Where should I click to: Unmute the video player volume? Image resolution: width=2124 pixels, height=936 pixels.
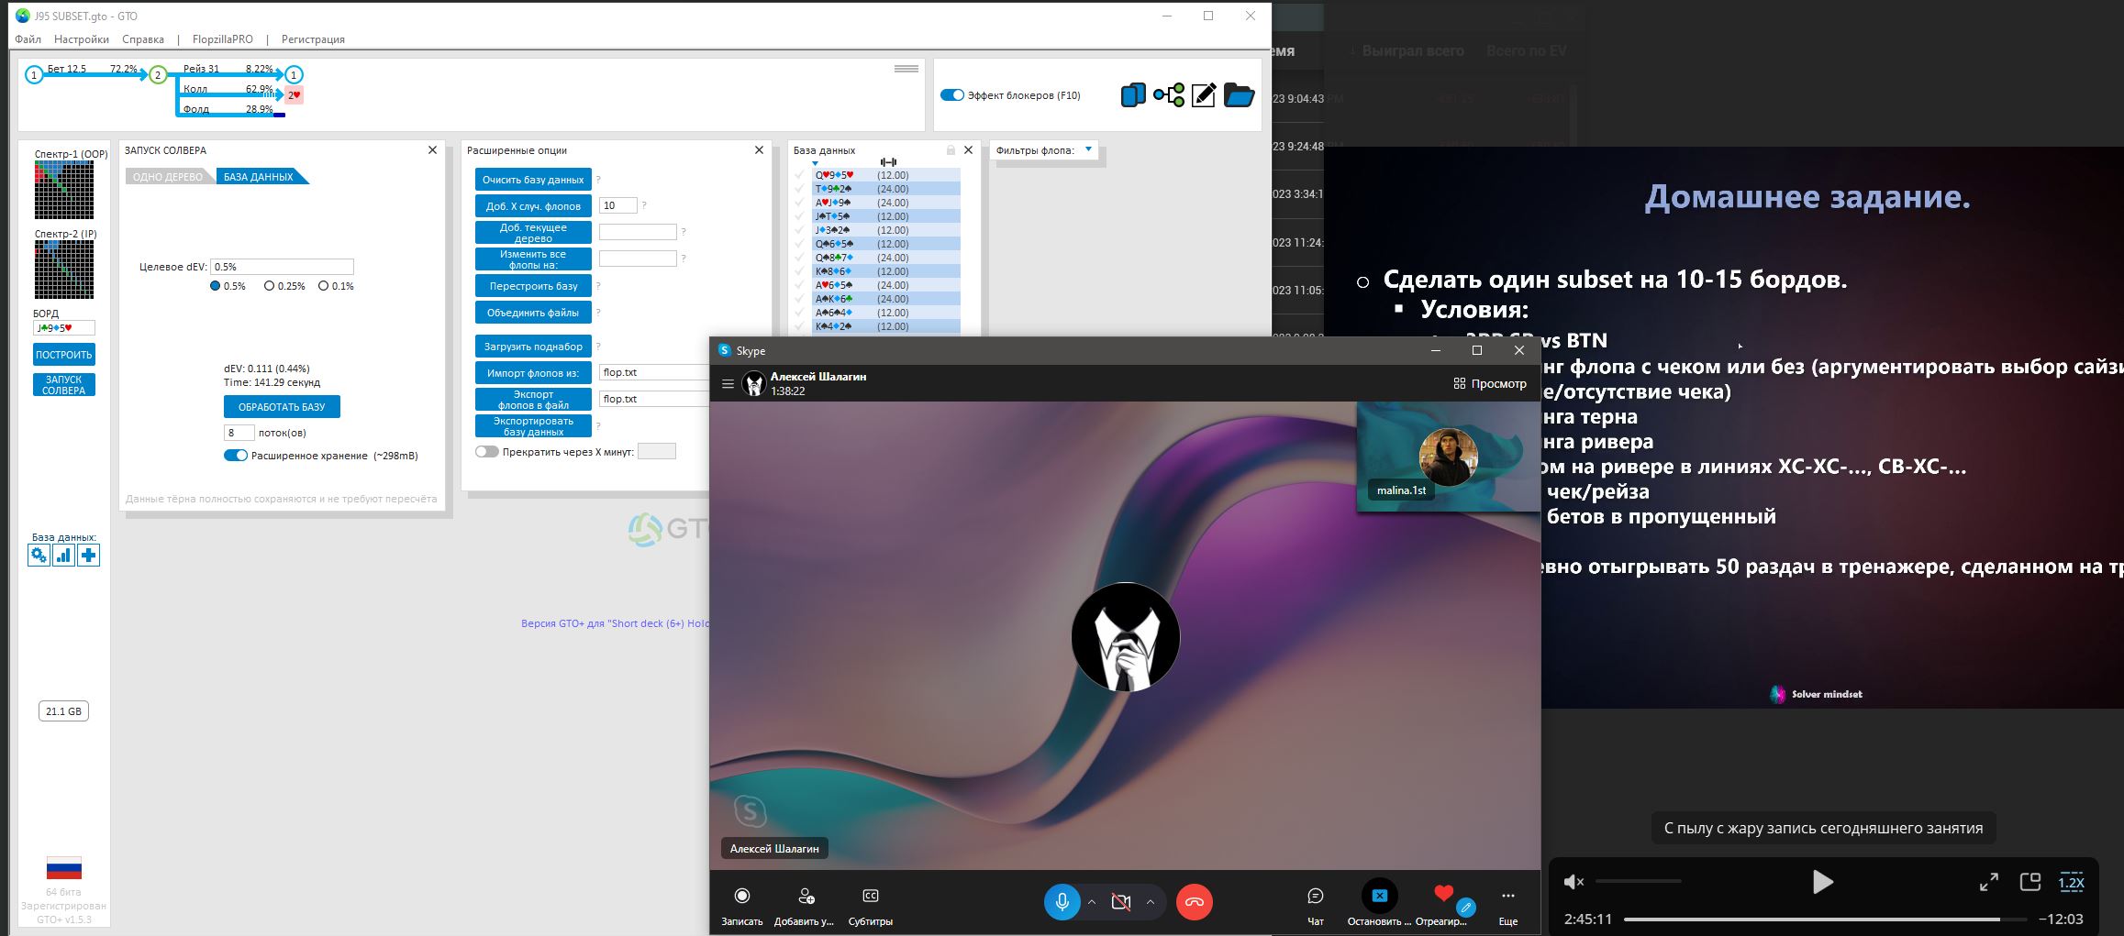point(1574,882)
